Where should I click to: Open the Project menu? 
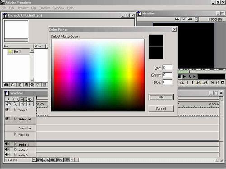pos(23,8)
